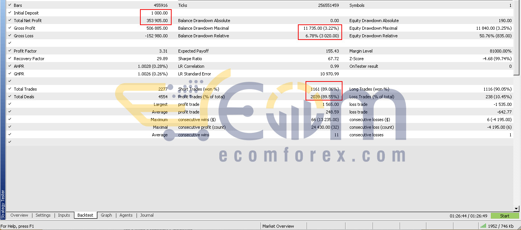Click the scrollbar down arrow
Viewport: 521px width, 230px height.
[516, 208]
